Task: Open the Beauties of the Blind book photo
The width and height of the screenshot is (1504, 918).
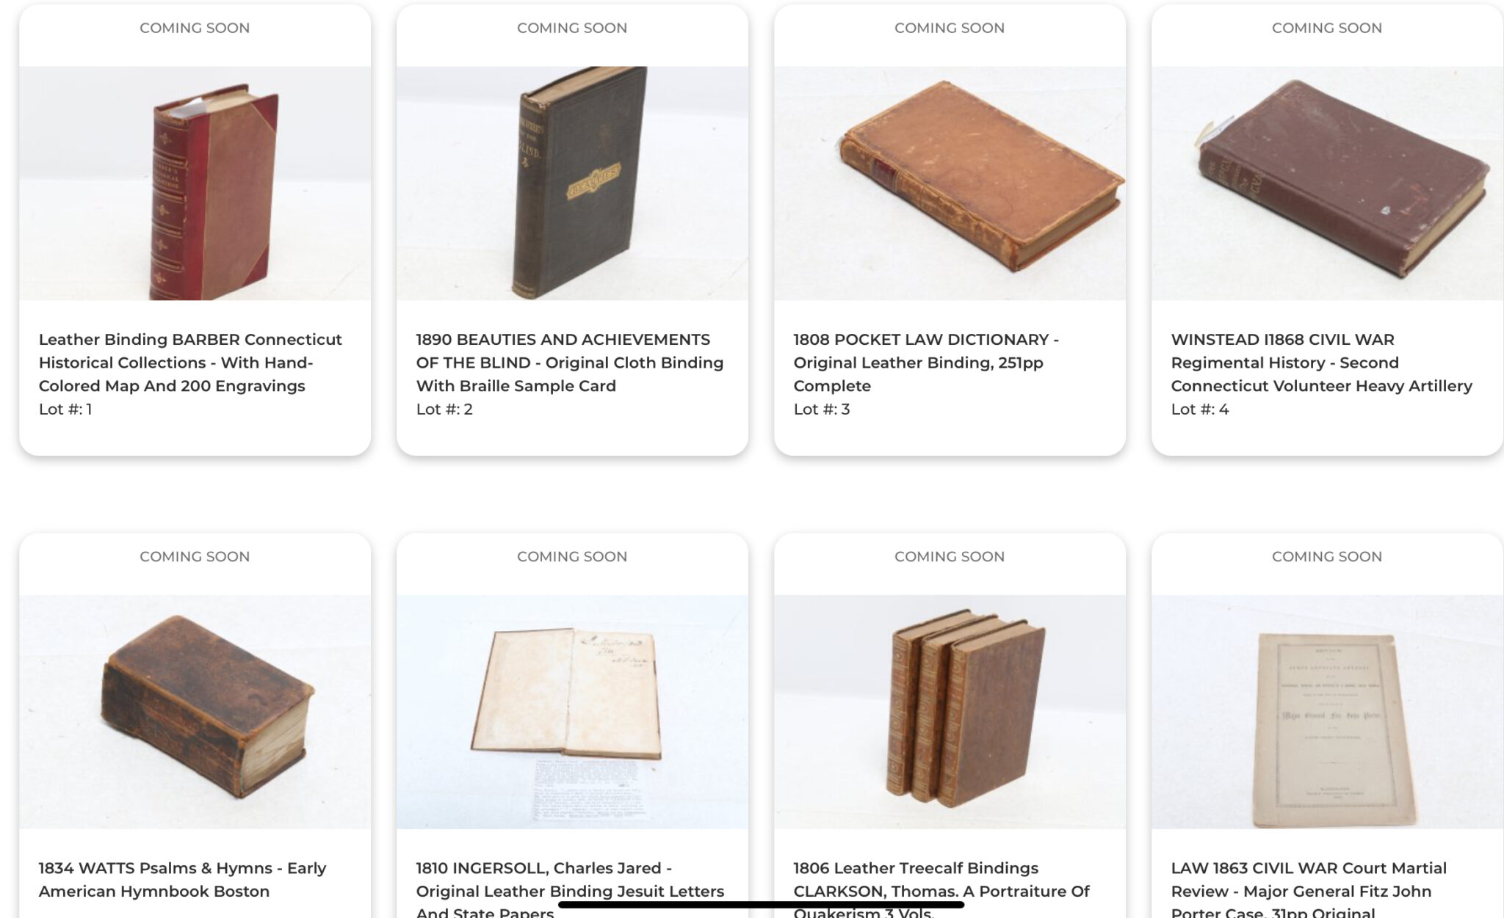Action: [572, 183]
